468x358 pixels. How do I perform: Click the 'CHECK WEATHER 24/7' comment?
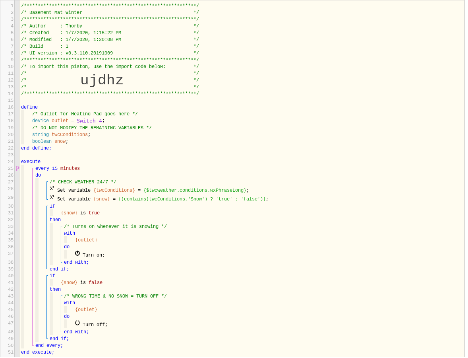pos(83,182)
